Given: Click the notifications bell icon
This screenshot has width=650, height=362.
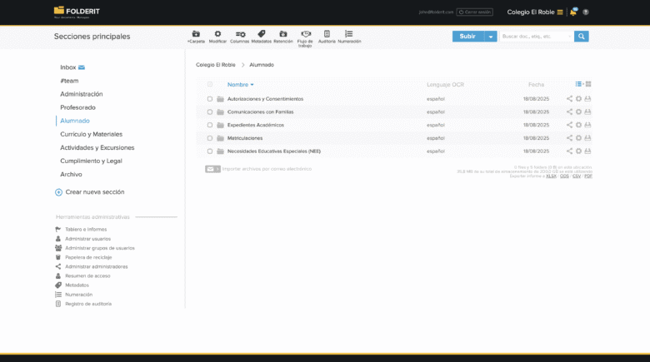Looking at the screenshot, I should [573, 12].
